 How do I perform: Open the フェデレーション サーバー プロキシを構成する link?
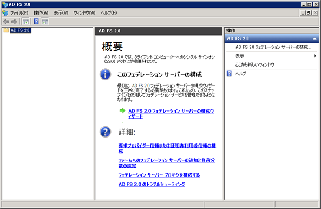pos(159,175)
